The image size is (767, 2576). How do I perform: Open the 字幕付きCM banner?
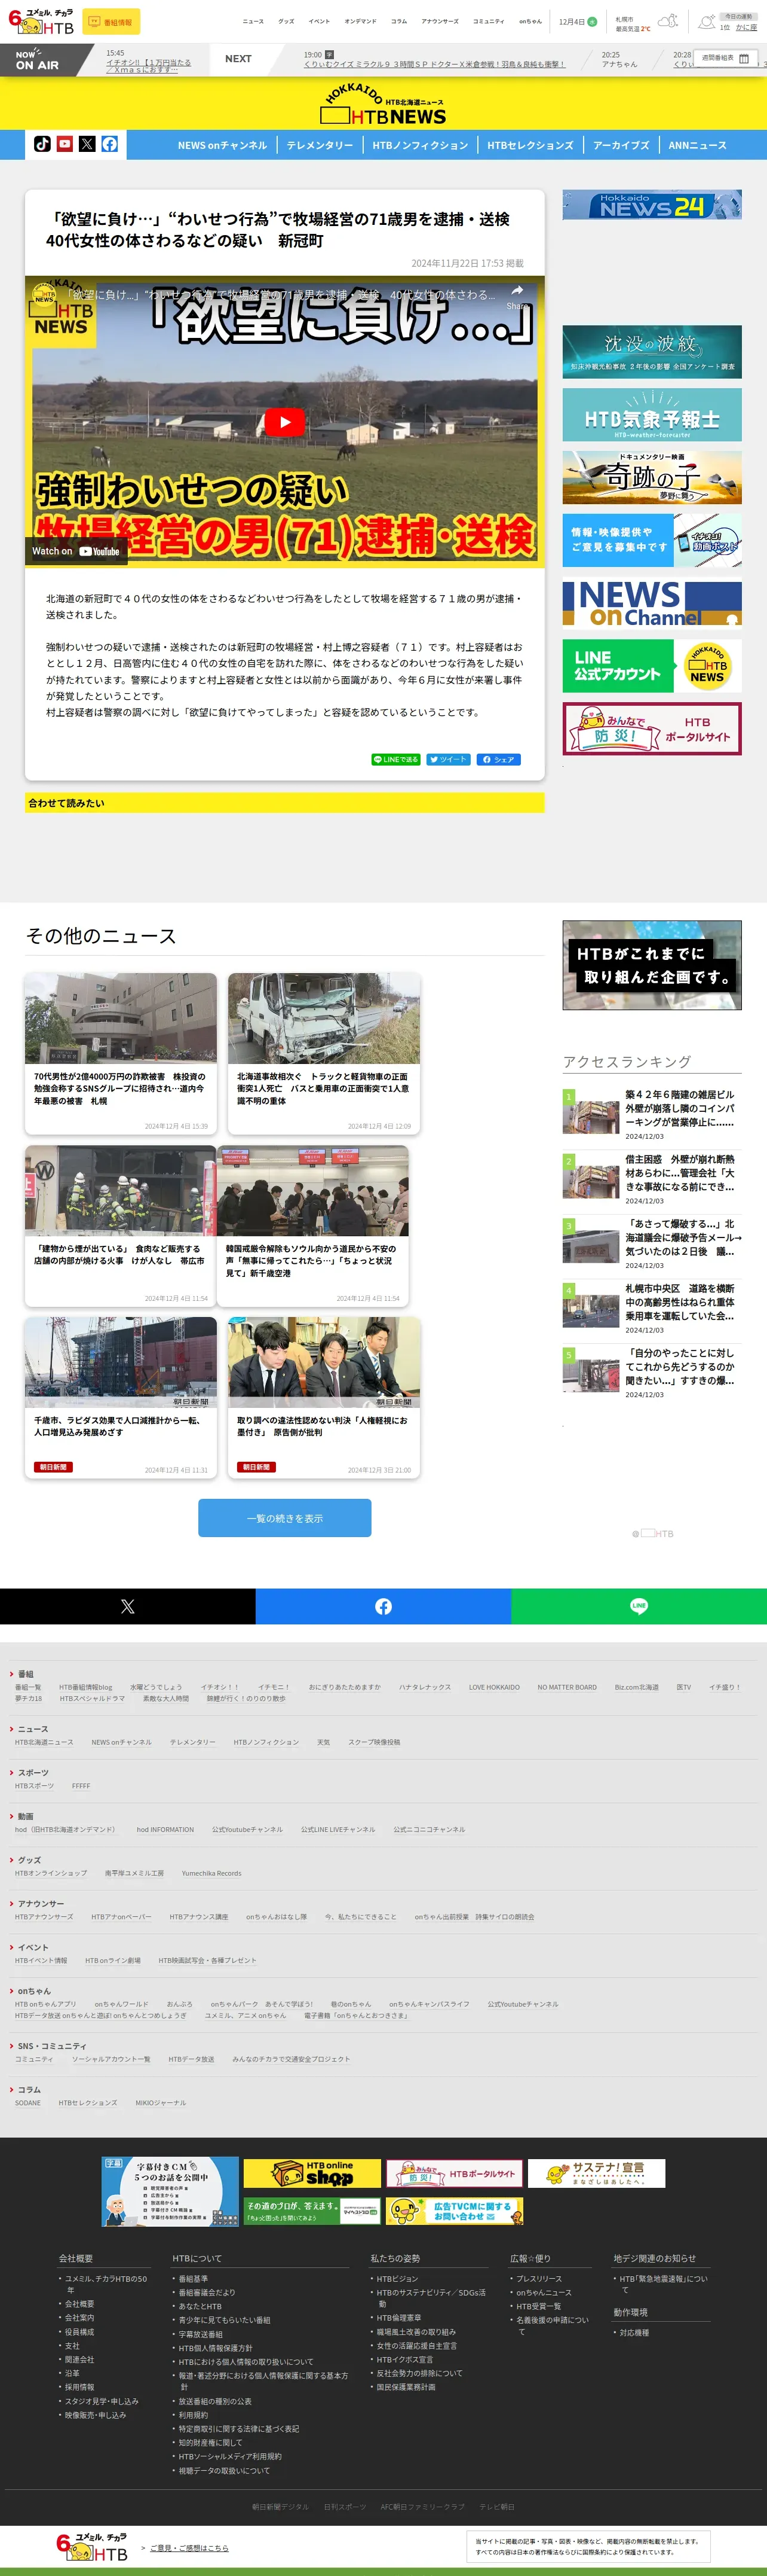pyautogui.click(x=170, y=2190)
